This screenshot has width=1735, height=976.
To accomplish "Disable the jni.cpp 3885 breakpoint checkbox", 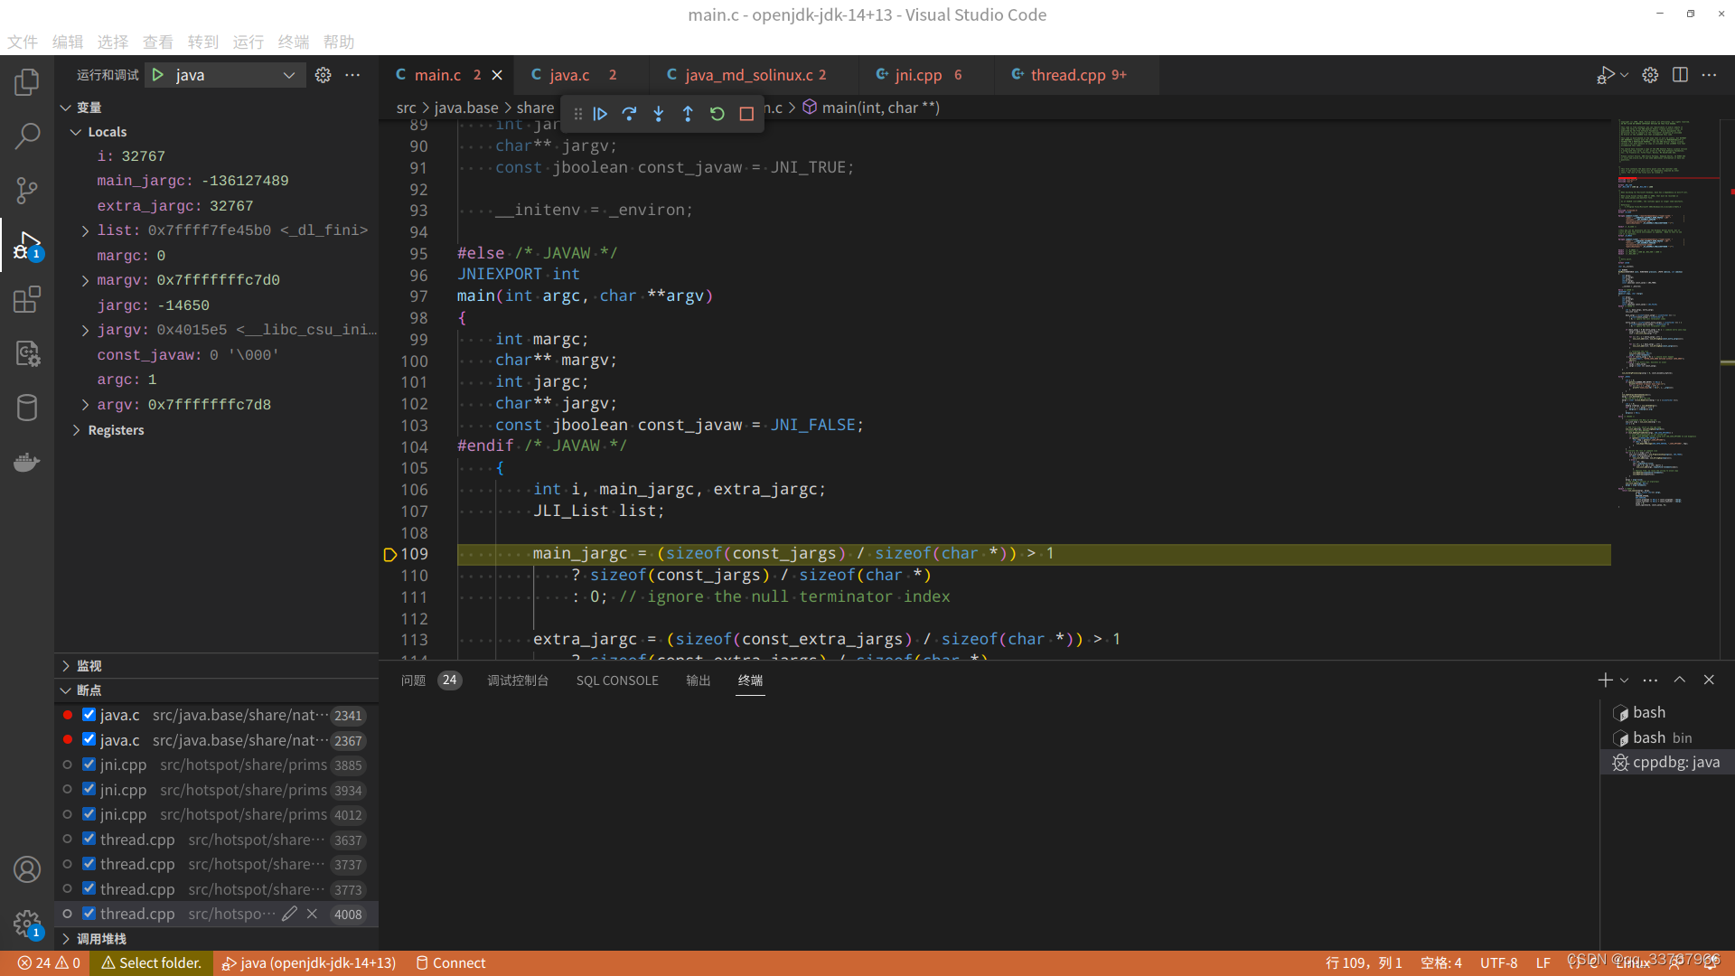I will [x=89, y=764].
